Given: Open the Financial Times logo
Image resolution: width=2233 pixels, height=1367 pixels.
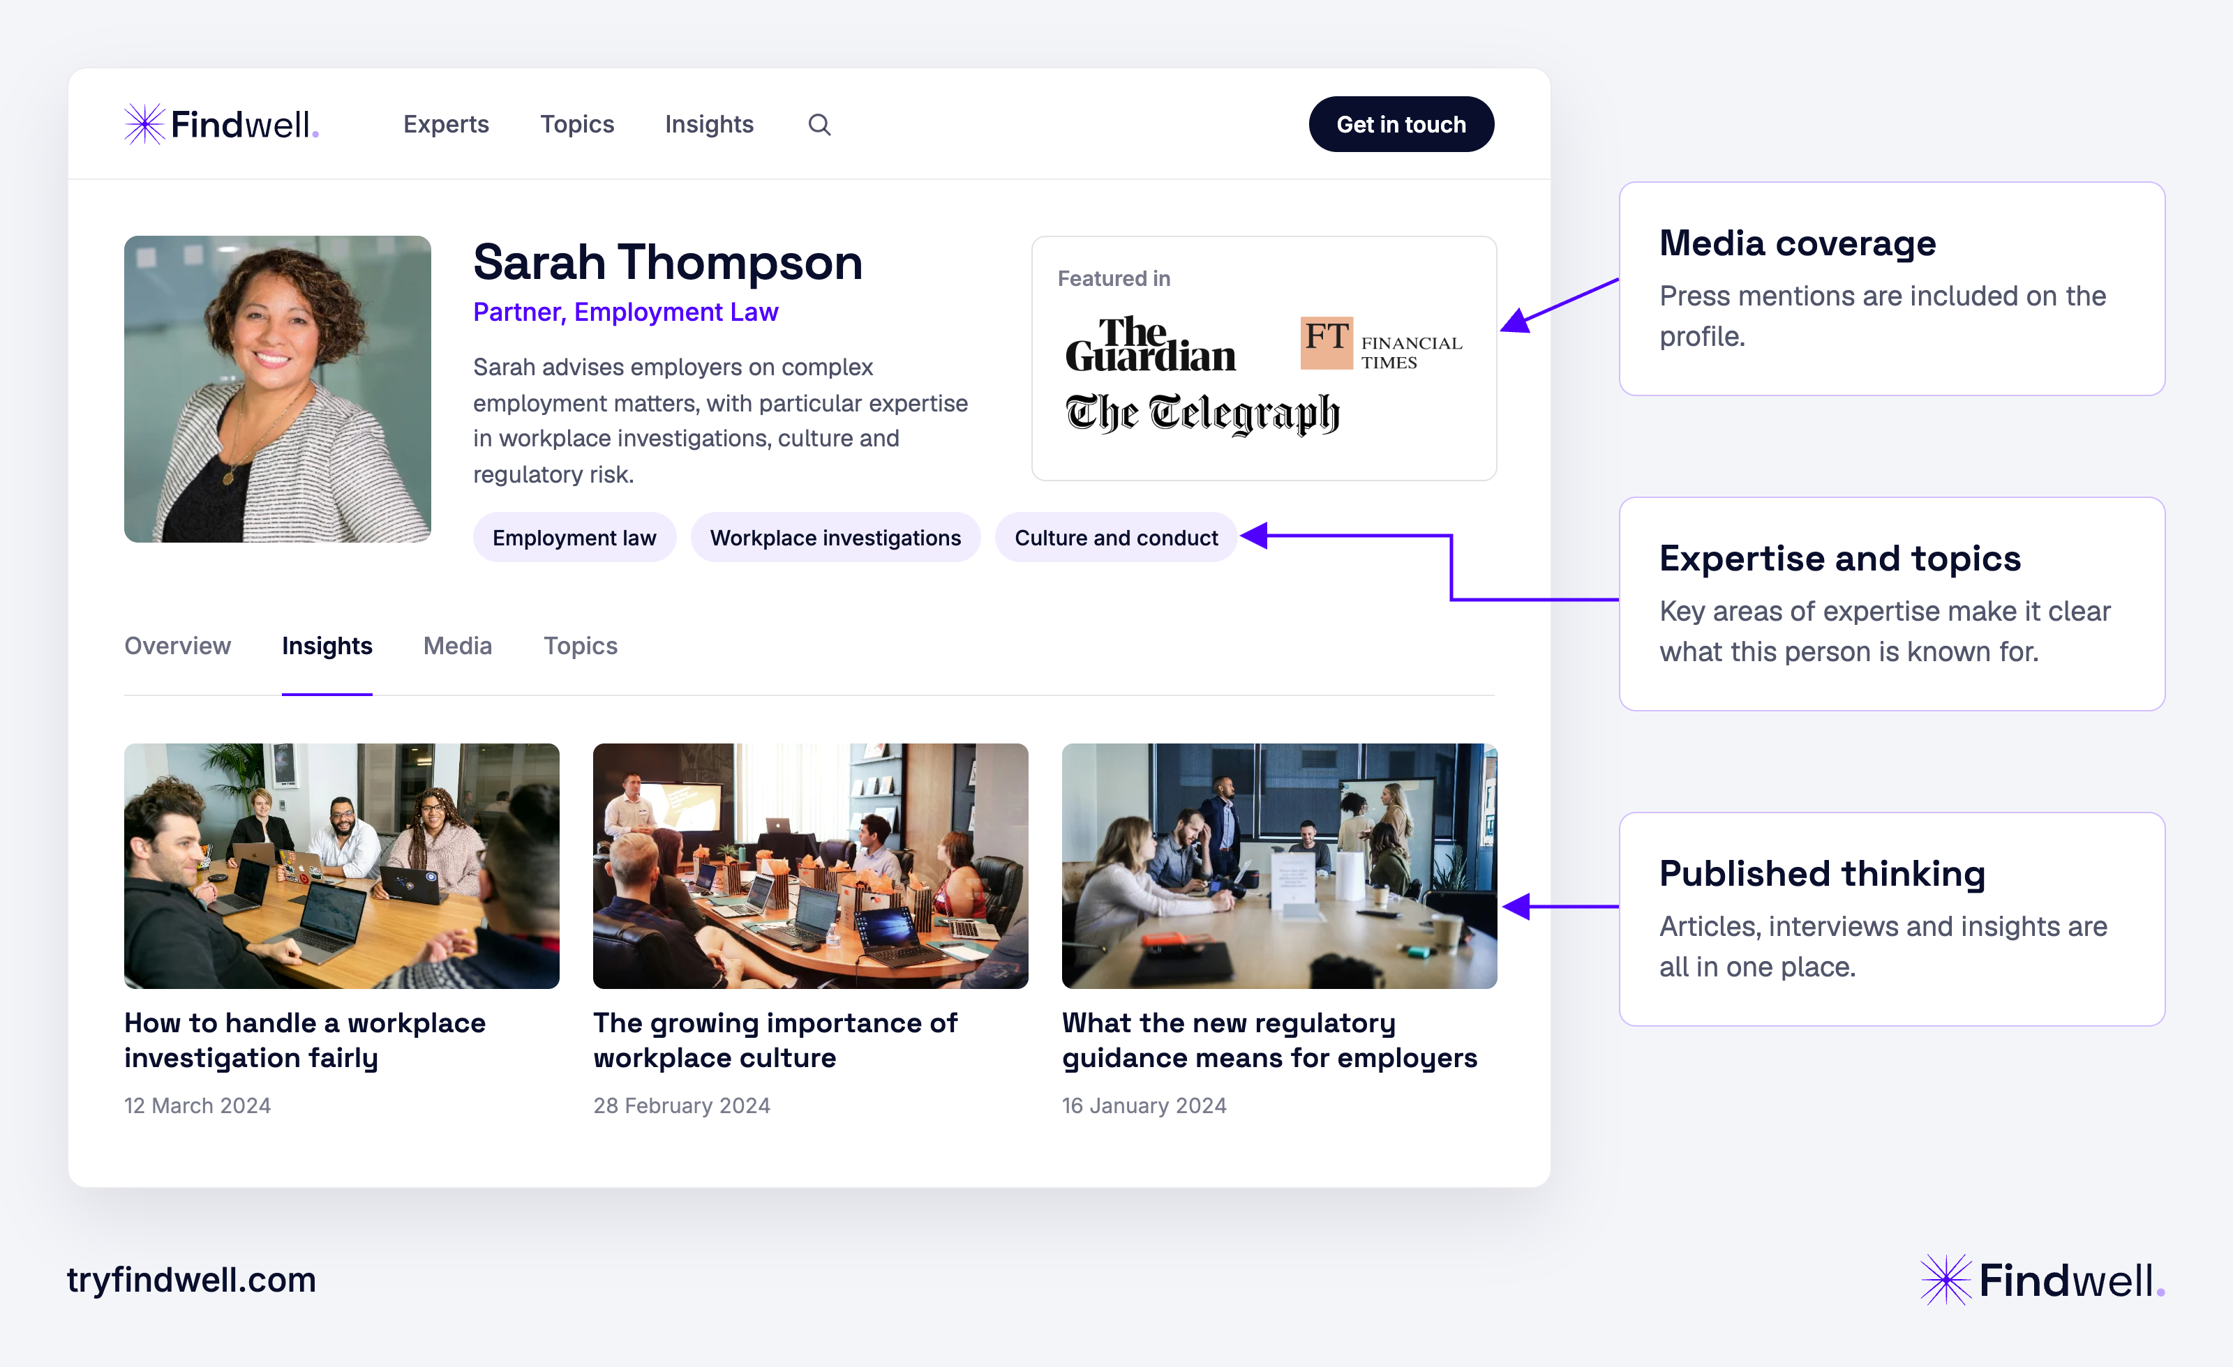Looking at the screenshot, I should tap(1381, 343).
